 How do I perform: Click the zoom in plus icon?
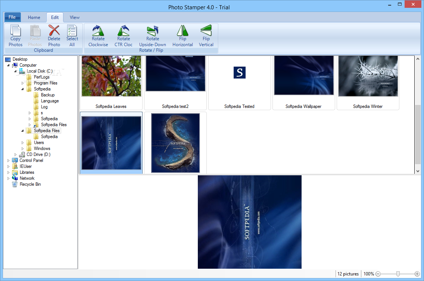tap(417, 274)
